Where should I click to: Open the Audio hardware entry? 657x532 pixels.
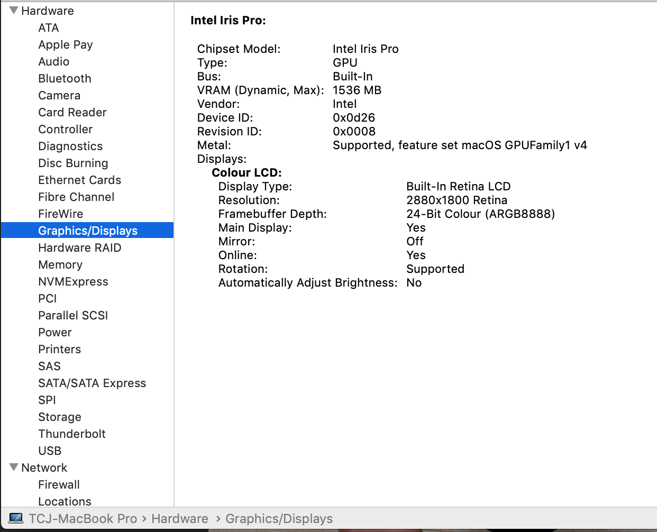(54, 61)
